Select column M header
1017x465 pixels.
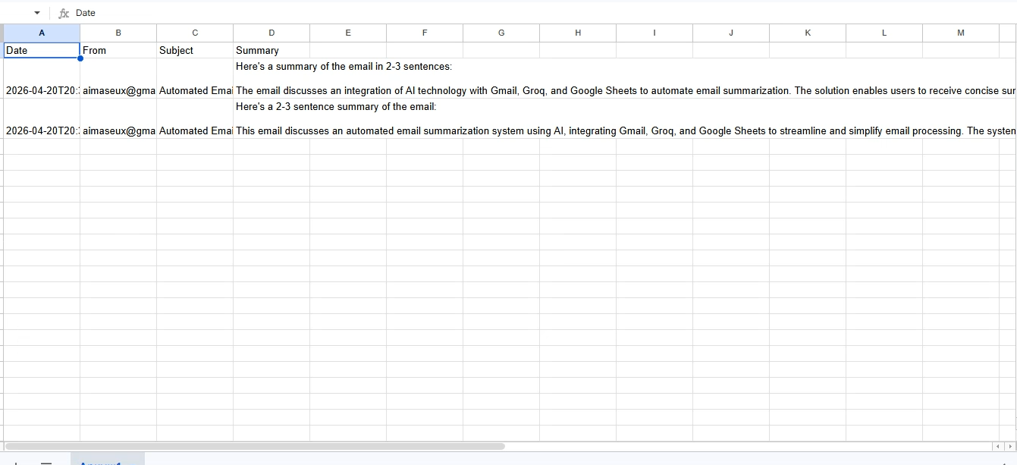pos(961,33)
